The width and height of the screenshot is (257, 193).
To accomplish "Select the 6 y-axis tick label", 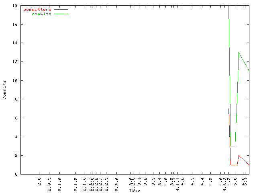I will pos(16,118).
